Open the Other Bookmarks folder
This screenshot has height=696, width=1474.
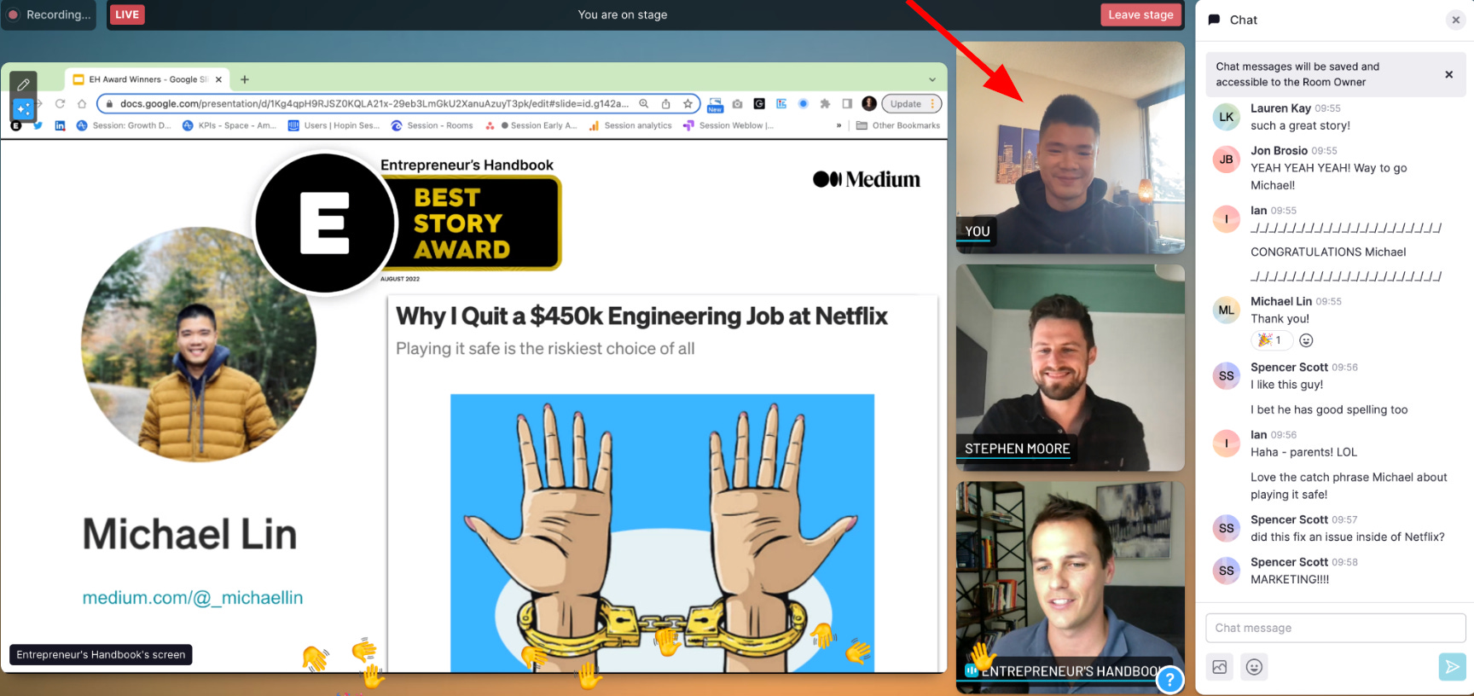click(898, 125)
